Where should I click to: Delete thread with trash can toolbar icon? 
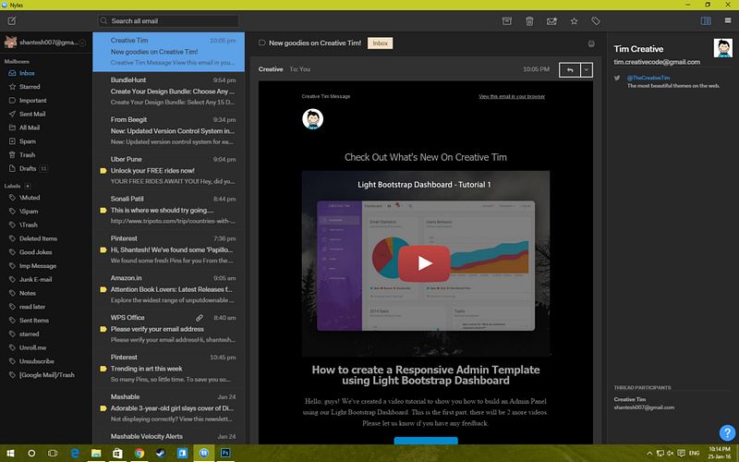pyautogui.click(x=529, y=20)
